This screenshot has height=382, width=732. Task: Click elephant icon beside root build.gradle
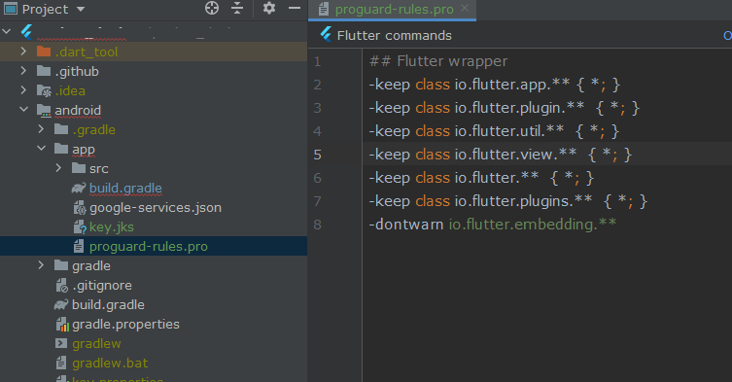[61, 304]
